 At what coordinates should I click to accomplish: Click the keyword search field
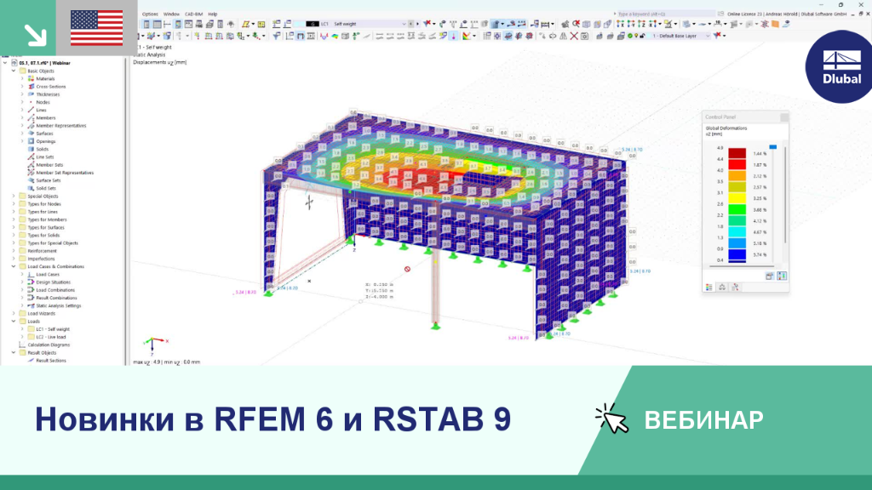664,14
